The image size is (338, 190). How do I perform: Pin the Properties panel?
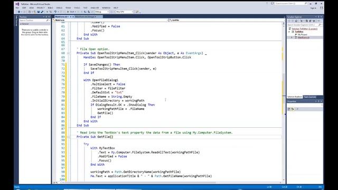(318, 101)
